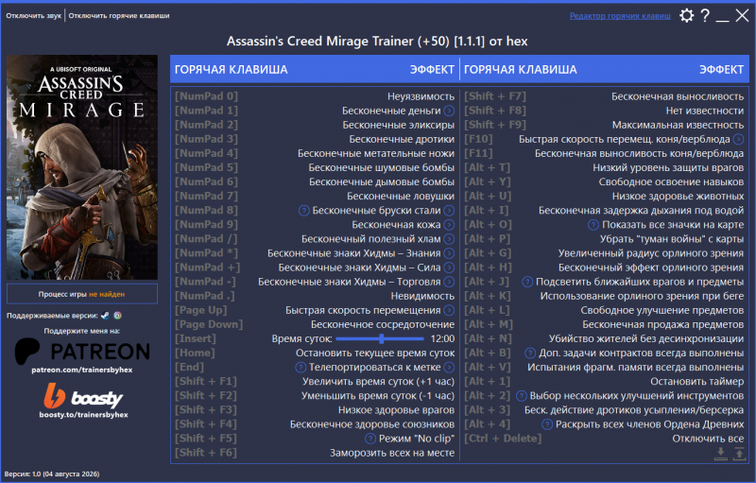Select Бесконечная продажа предметов

click(x=663, y=324)
